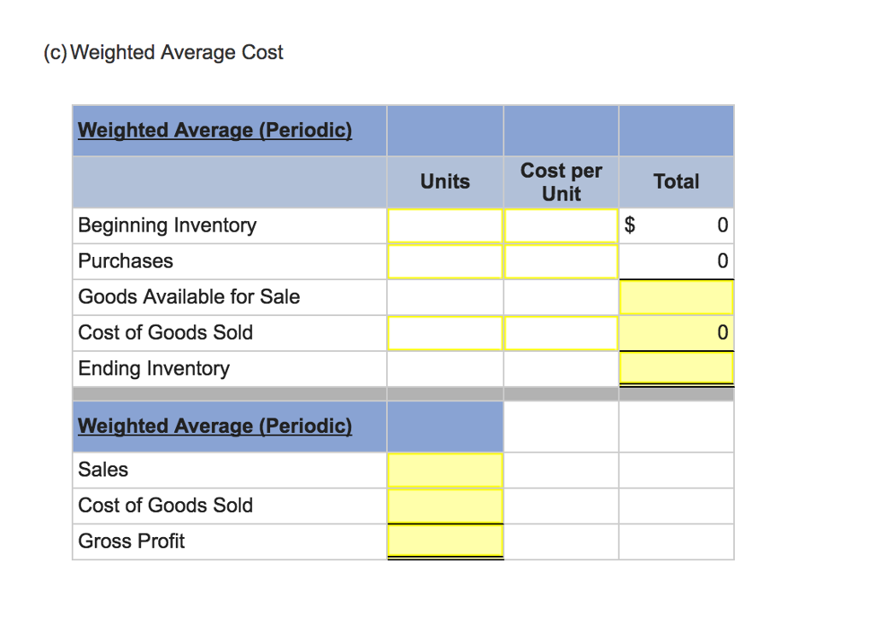
Task: Click the Cost of Goods Sold Cost per Unit cell
Action: tap(561, 332)
